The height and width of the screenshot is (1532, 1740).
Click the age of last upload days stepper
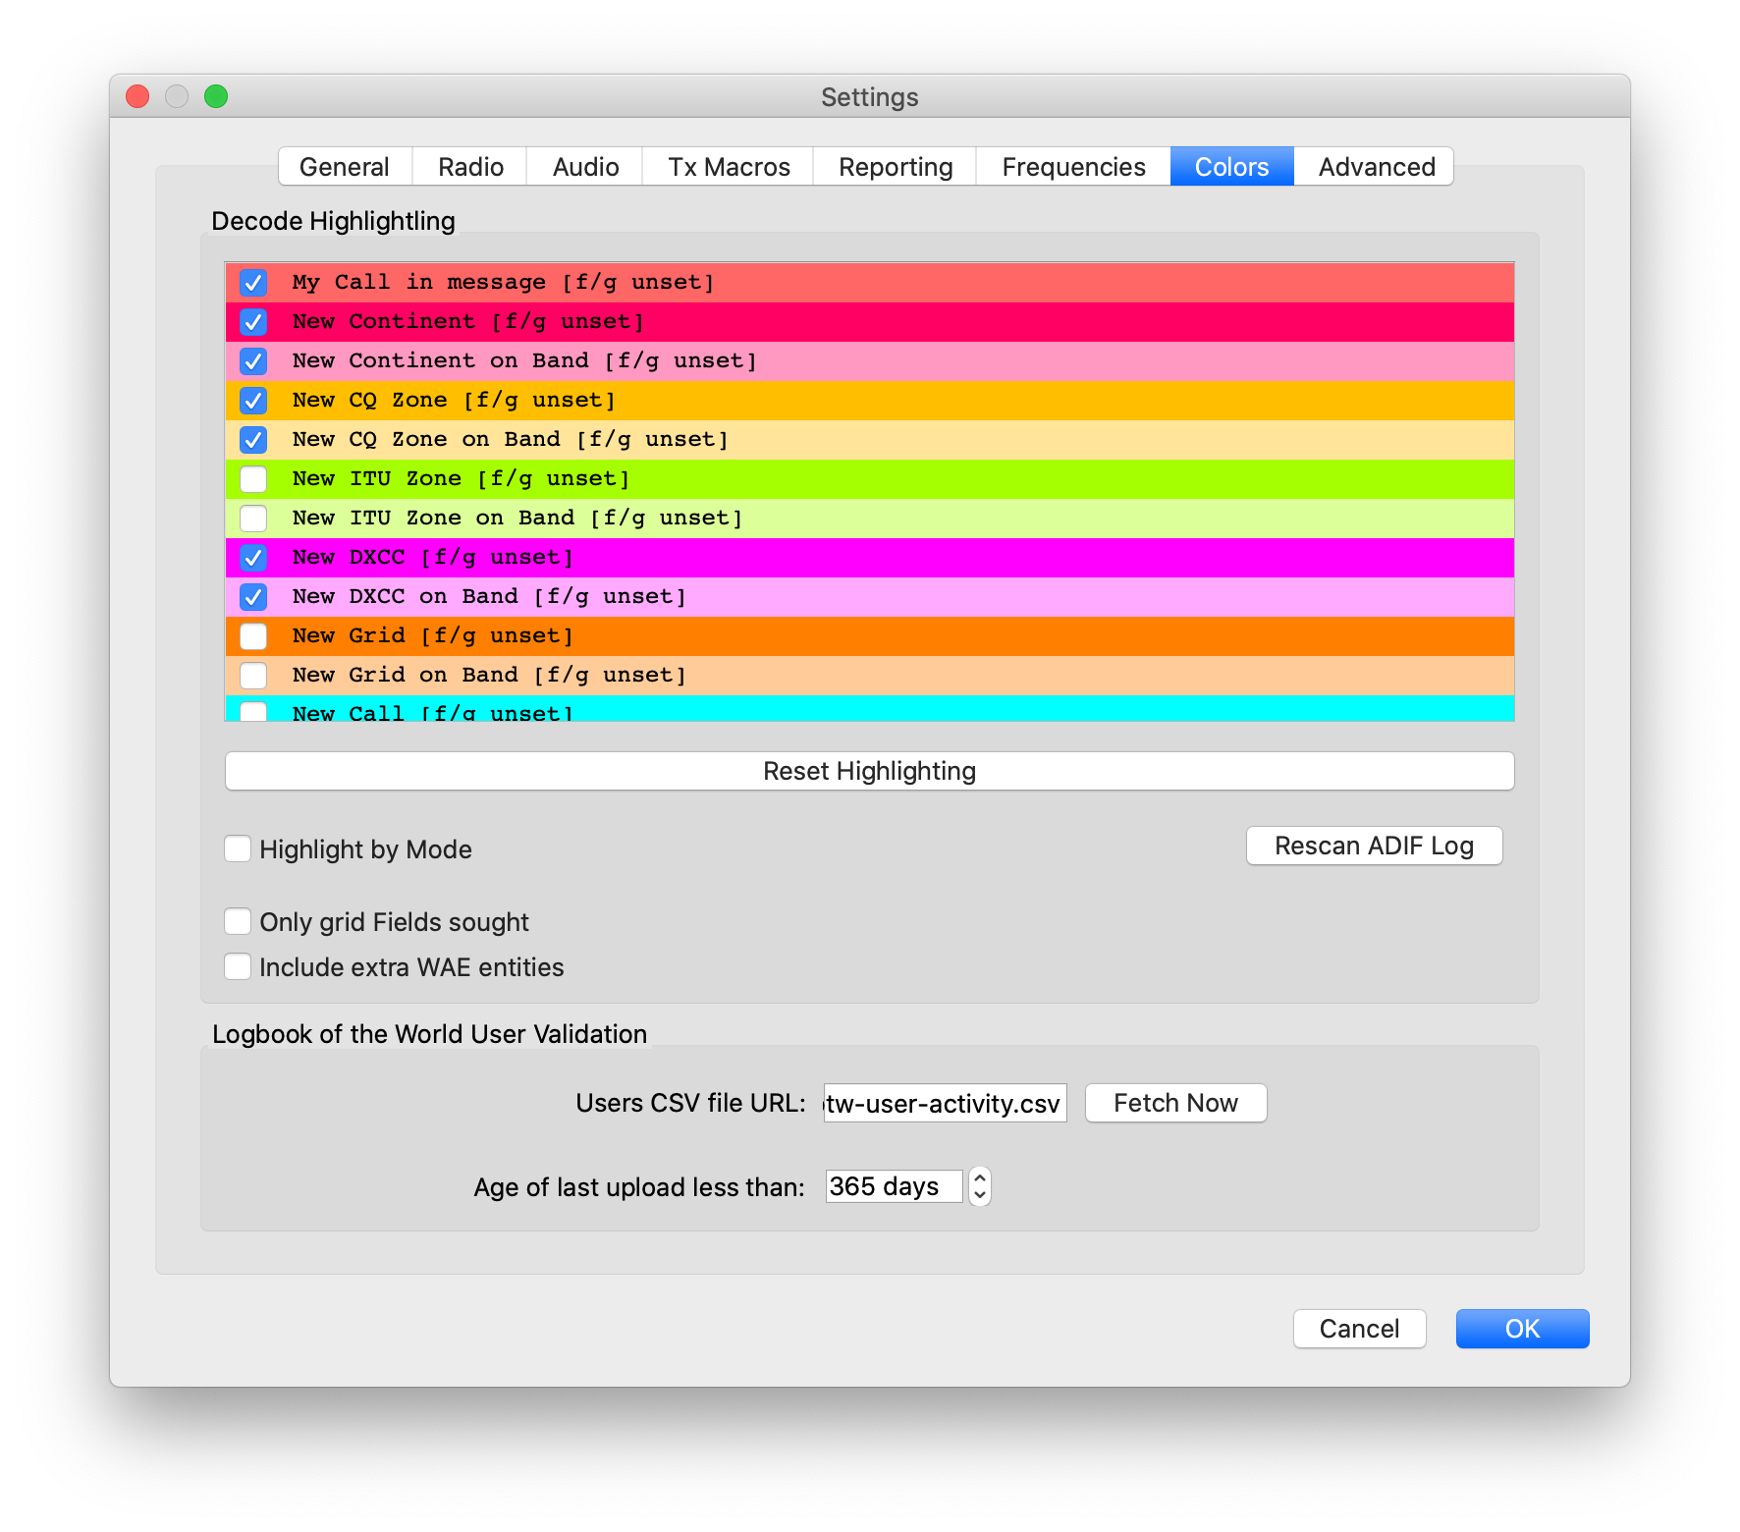pos(979,1186)
